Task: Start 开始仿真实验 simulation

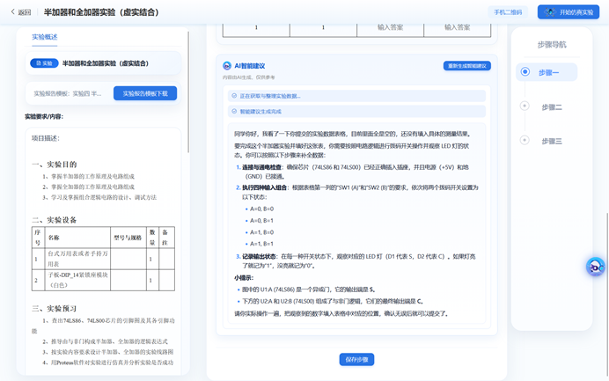Action: 569,12
